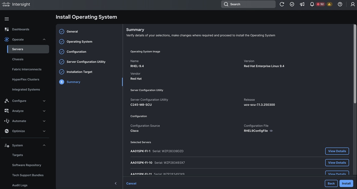Open HyperFlex Clusters in the sidebar
This screenshot has height=189, width=357.
pos(25,79)
